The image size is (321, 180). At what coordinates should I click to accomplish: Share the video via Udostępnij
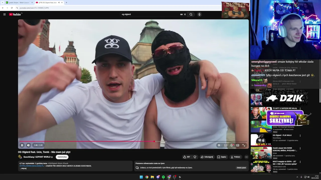pyautogui.click(x=207, y=157)
